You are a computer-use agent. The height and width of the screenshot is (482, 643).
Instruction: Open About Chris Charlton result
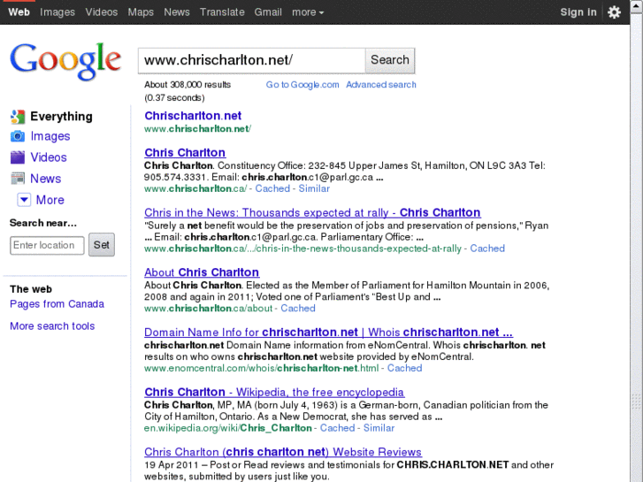(202, 272)
